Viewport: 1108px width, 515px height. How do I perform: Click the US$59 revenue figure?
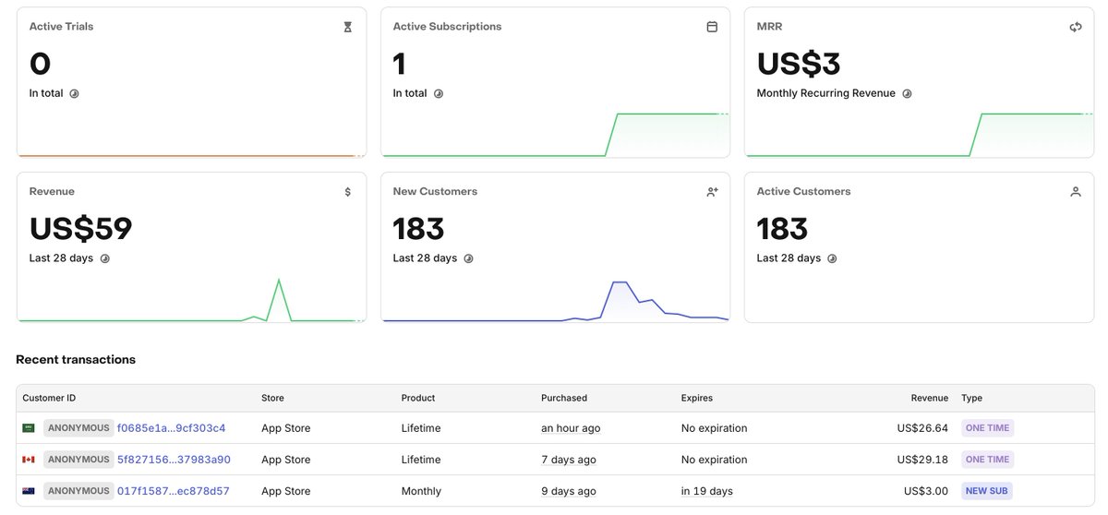(x=81, y=229)
